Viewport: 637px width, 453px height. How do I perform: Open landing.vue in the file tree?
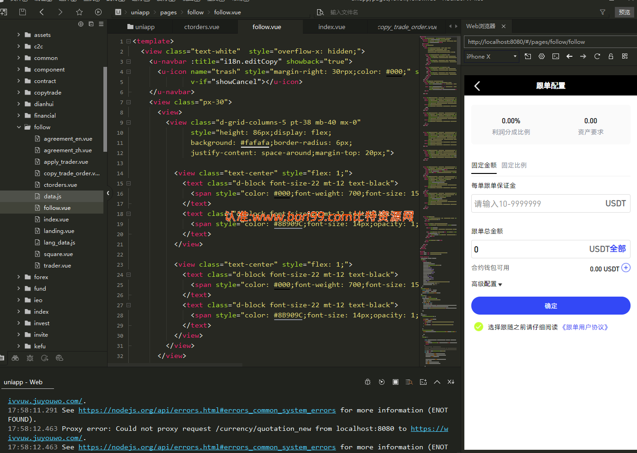[x=59, y=231]
